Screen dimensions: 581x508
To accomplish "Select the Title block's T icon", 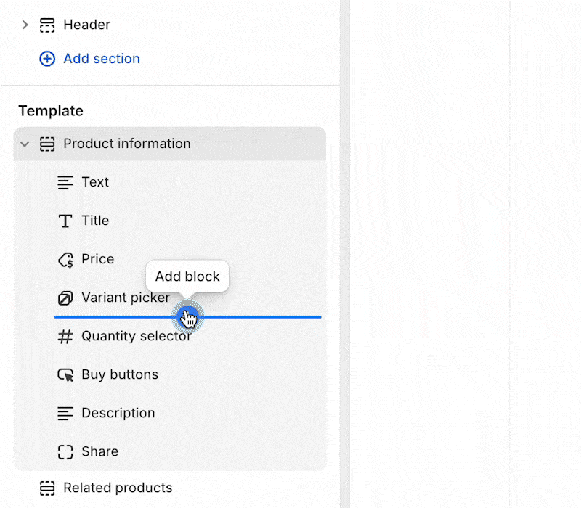I will pyautogui.click(x=65, y=221).
